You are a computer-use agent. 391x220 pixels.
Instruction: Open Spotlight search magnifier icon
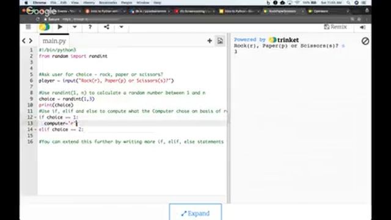[348, 2]
